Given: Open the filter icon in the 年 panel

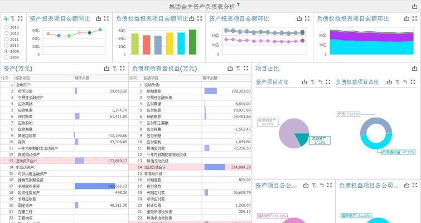Looking at the screenshot, I should click(13, 18).
